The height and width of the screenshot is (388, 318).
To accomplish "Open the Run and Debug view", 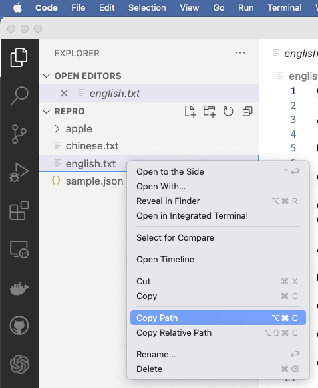I will tap(19, 173).
